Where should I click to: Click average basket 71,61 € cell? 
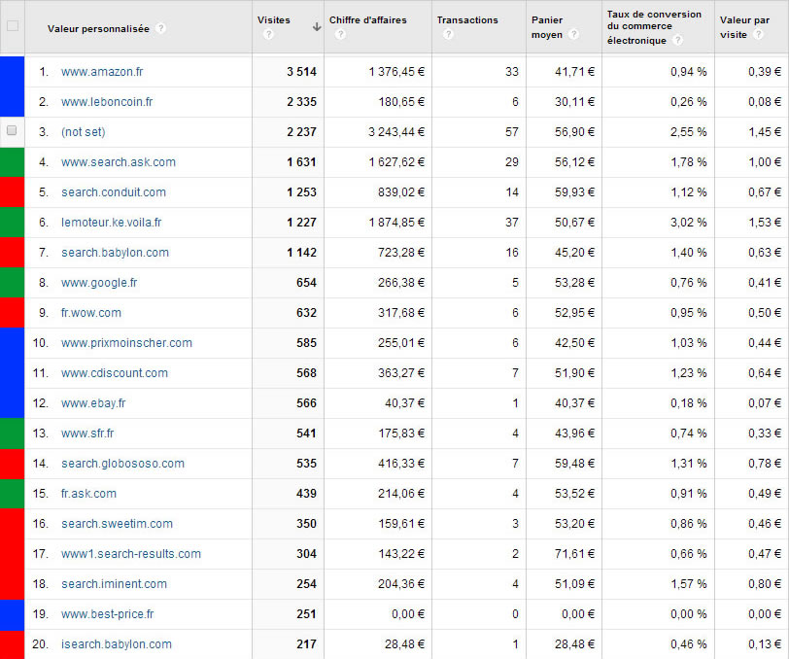click(x=574, y=554)
